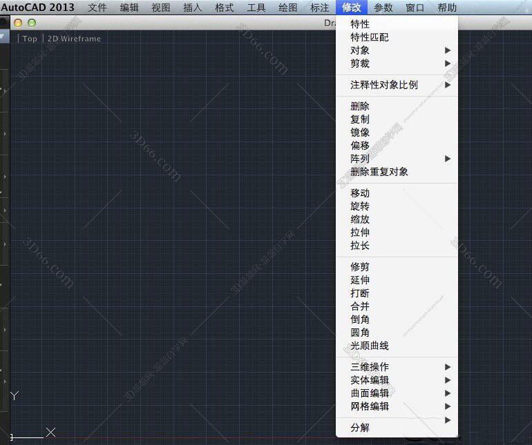Select 延伸 command
This screenshot has height=445, width=532.
pos(397,280)
